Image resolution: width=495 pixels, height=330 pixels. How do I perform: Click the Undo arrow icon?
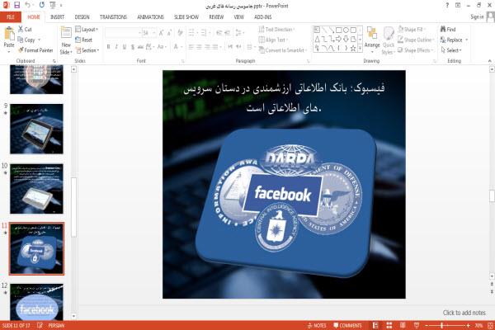28,5
